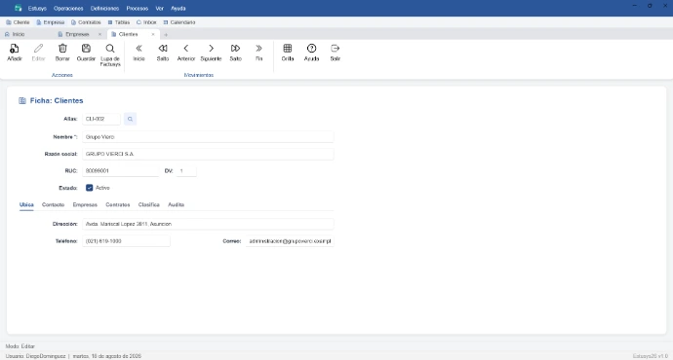Click the Acciones group label

62,75
